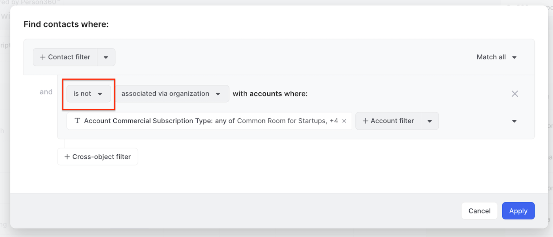The width and height of the screenshot is (553, 237).
Task: Click the plus icon beside Contact filter
Action: 43,57
